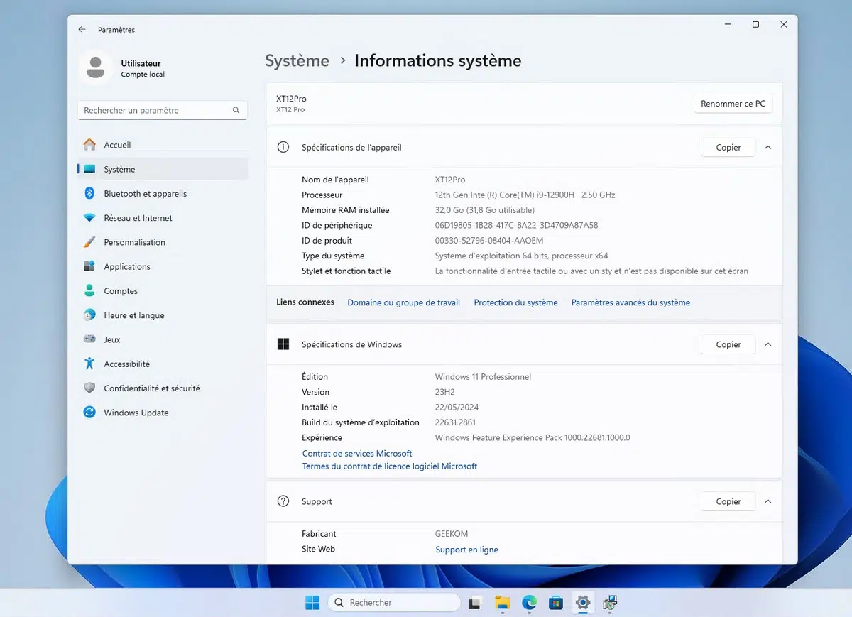This screenshot has height=617, width=852.
Task: Click the Rechercher un paramètre search field
Action: [156, 111]
